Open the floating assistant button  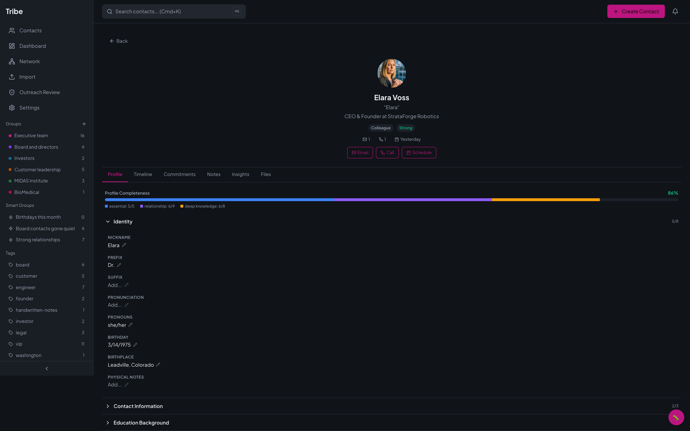tap(676, 417)
